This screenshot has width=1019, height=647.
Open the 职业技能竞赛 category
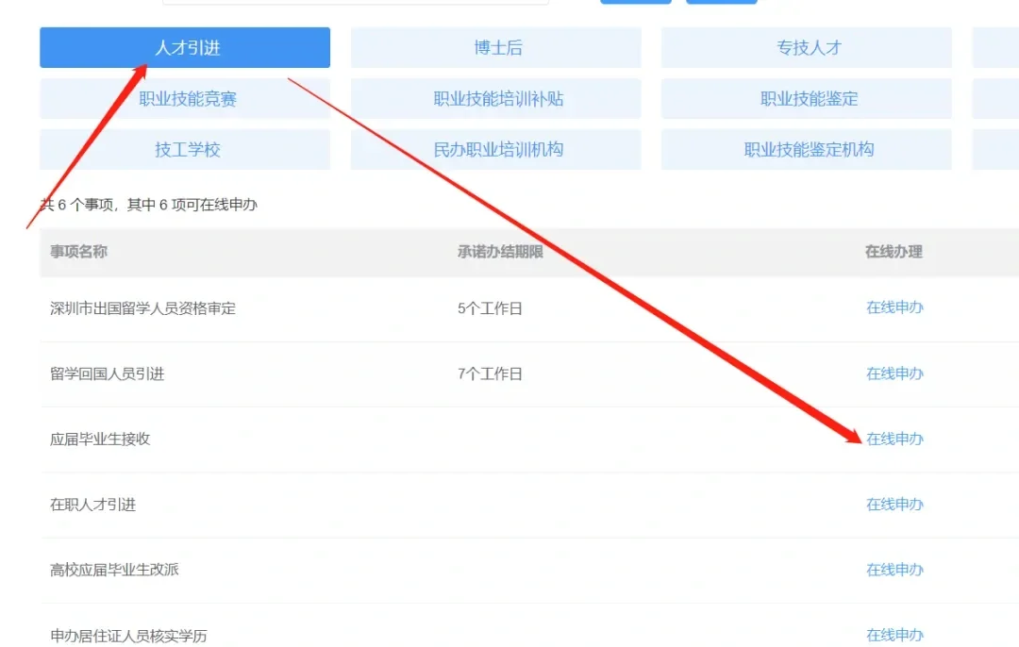184,98
